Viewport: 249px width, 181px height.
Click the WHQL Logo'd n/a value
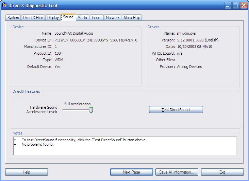(180, 53)
